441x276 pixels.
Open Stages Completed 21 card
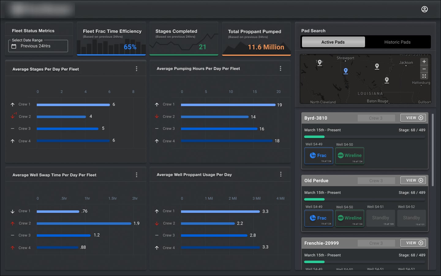click(184, 39)
